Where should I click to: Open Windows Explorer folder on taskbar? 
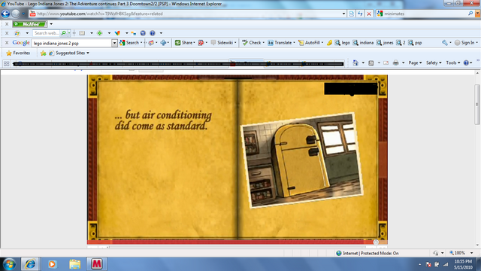pyautogui.click(x=74, y=264)
